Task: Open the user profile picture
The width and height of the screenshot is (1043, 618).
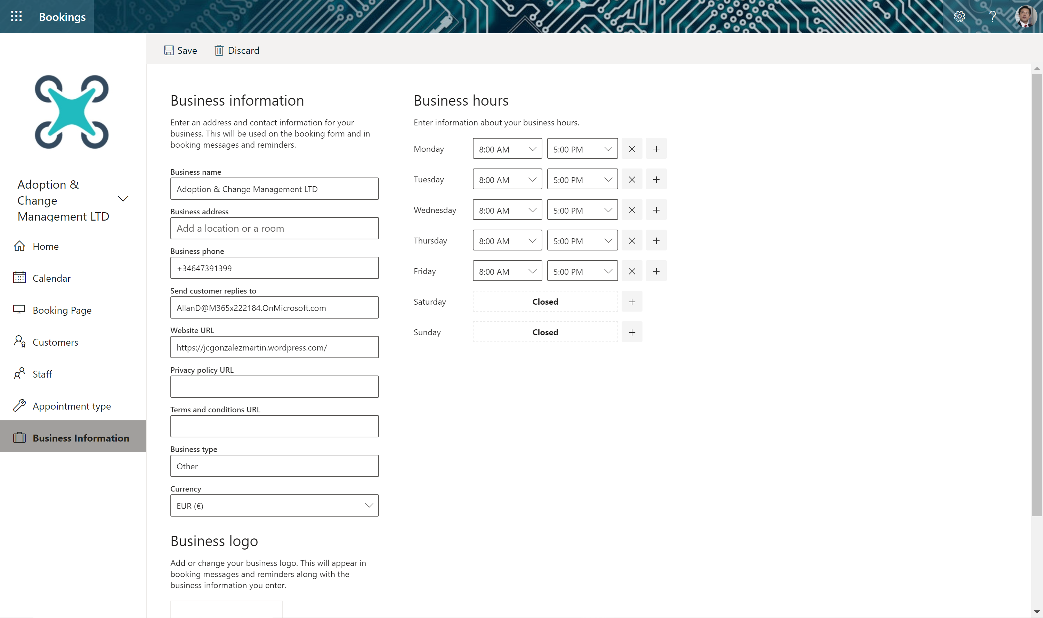Action: point(1026,16)
